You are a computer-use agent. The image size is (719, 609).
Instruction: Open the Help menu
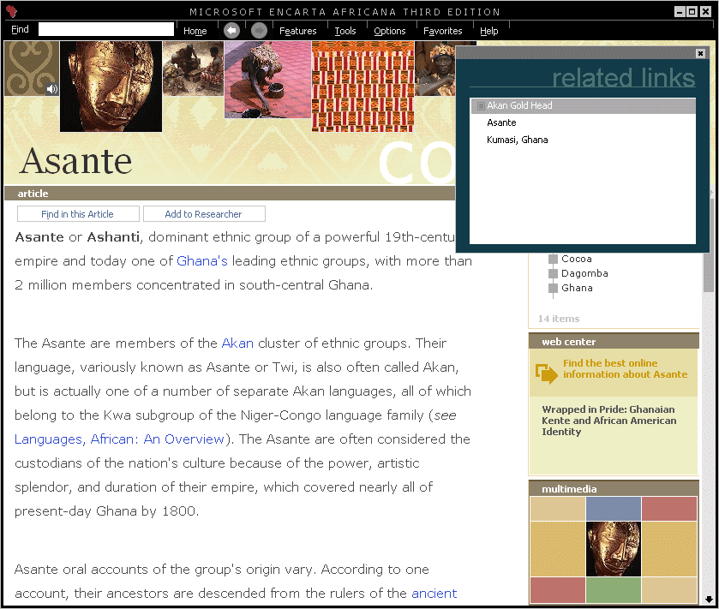coord(488,31)
